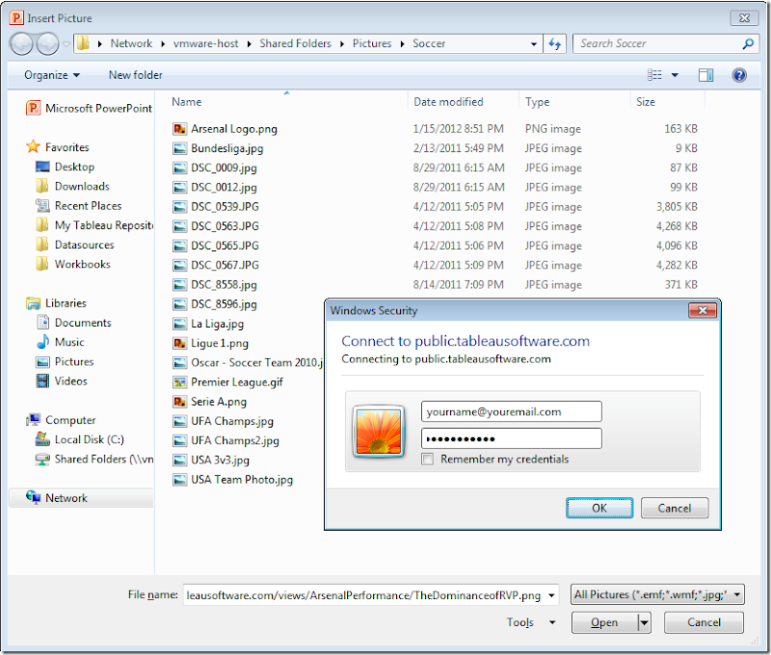Click vmware-host in the address breadcrumb

pyautogui.click(x=205, y=43)
